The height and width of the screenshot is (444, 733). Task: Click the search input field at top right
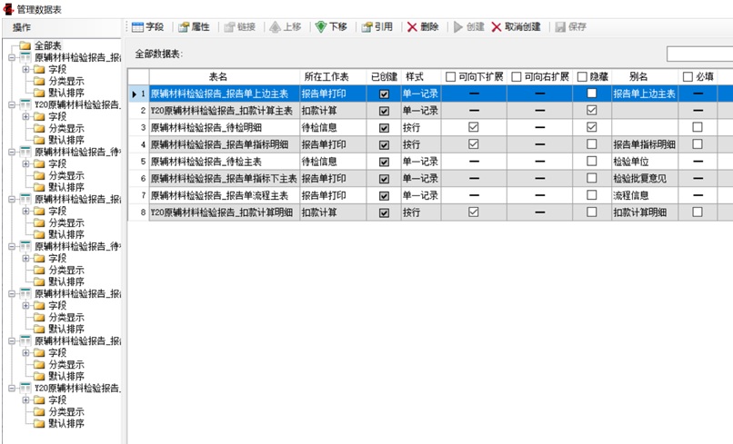click(x=700, y=54)
